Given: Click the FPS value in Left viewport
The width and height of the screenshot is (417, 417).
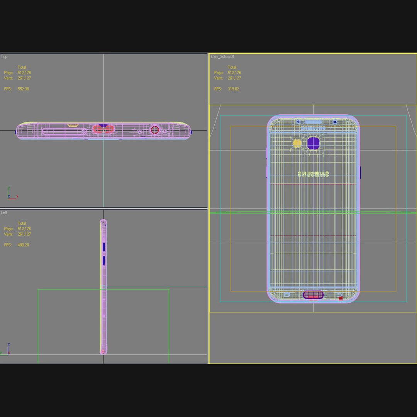Looking at the screenshot, I should (24, 245).
